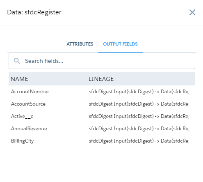This screenshot has width=203, height=182.
Task: Click the search magnifier icon
Action: click(17, 61)
